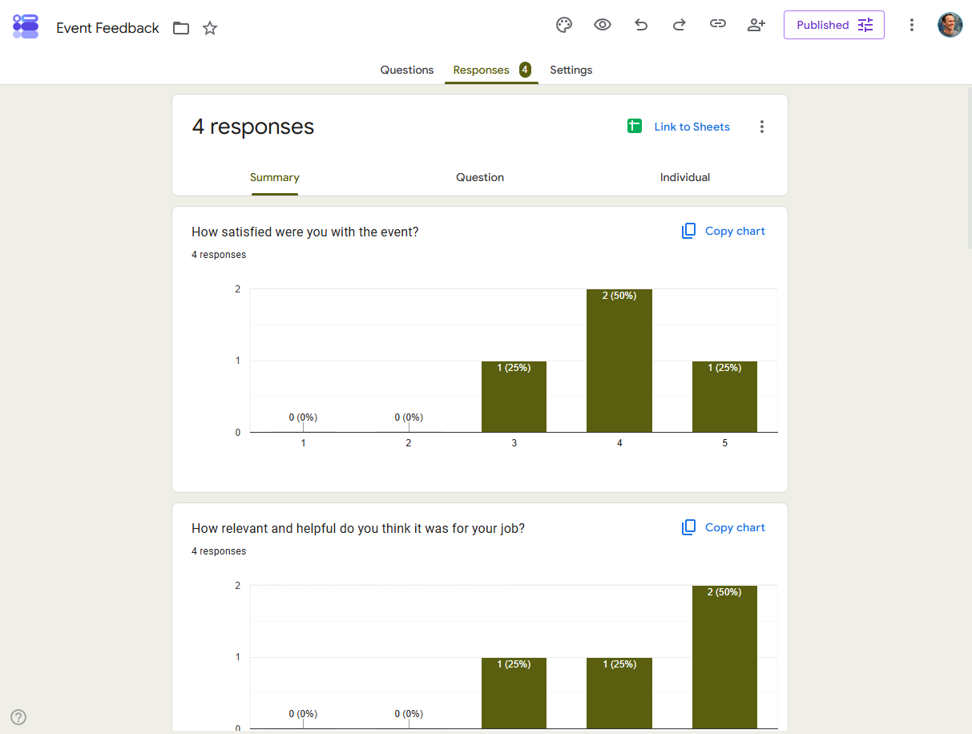Open the responses card more options menu
972x734 pixels.
762,127
